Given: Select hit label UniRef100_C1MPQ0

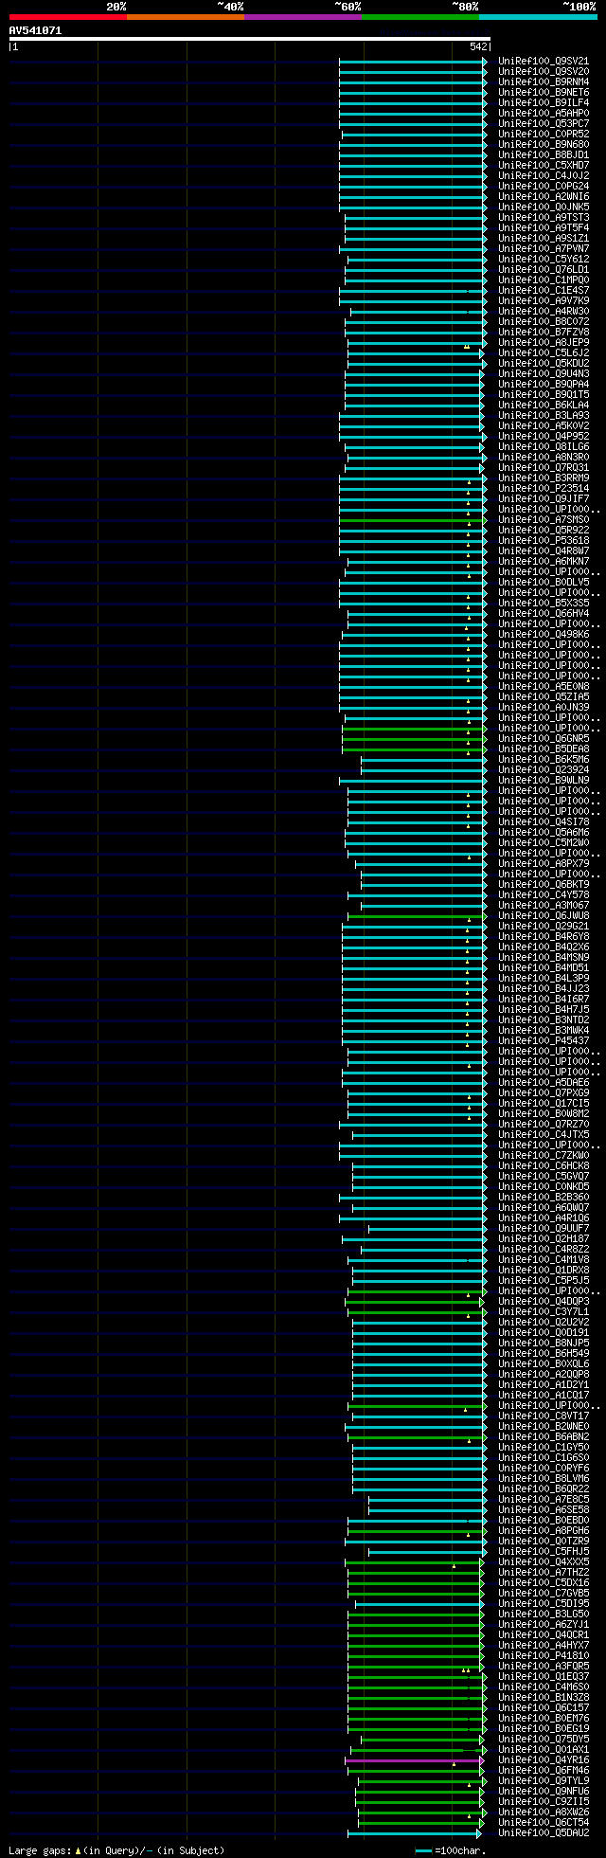Looking at the screenshot, I should pyautogui.click(x=544, y=280).
